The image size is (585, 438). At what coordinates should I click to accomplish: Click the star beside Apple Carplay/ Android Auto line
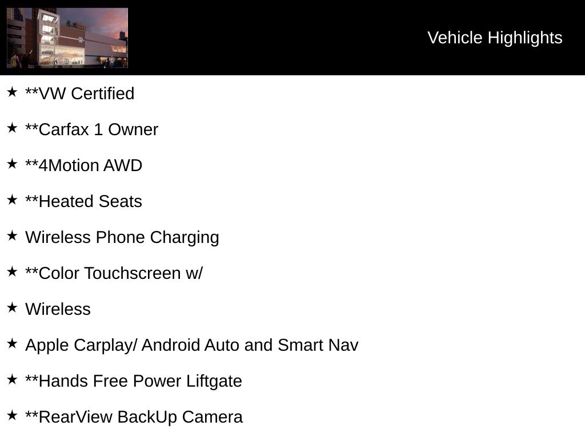[x=12, y=343]
